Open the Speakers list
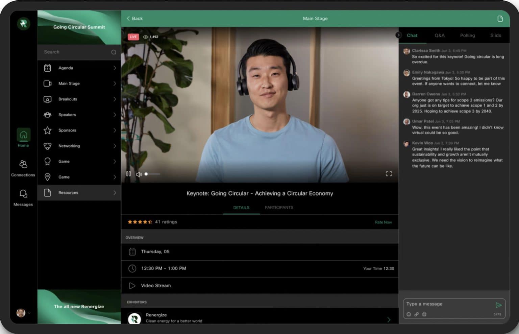 pos(67,115)
